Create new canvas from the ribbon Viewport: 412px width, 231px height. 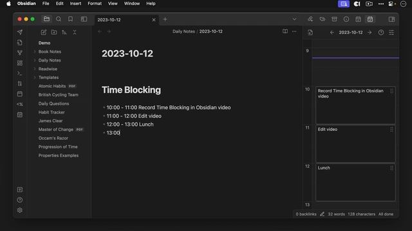(20, 63)
